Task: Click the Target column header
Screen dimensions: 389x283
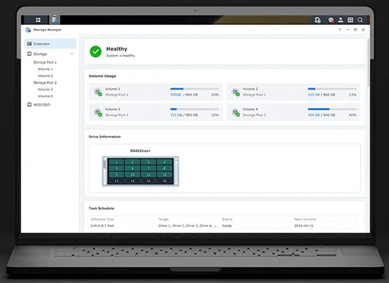Action: point(163,220)
